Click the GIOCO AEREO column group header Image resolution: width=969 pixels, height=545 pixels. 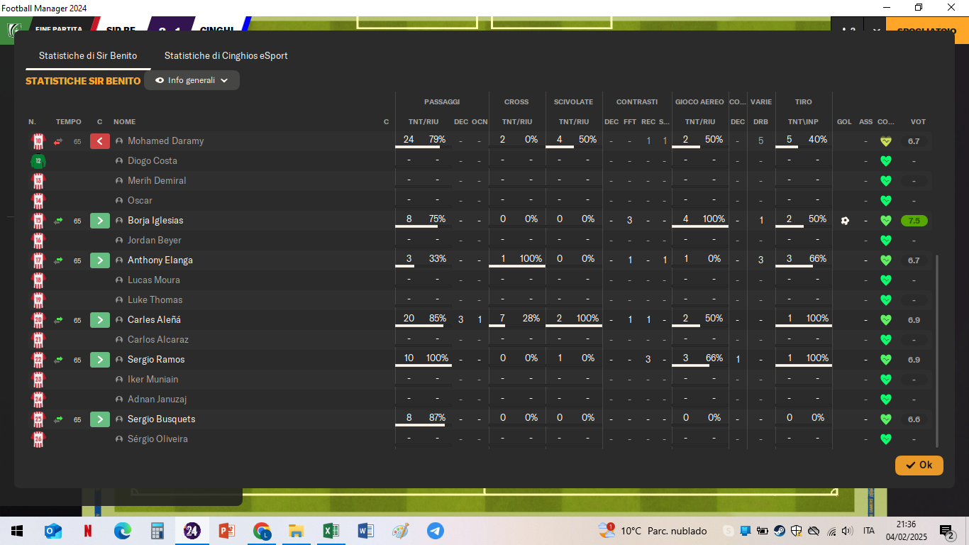pyautogui.click(x=699, y=102)
